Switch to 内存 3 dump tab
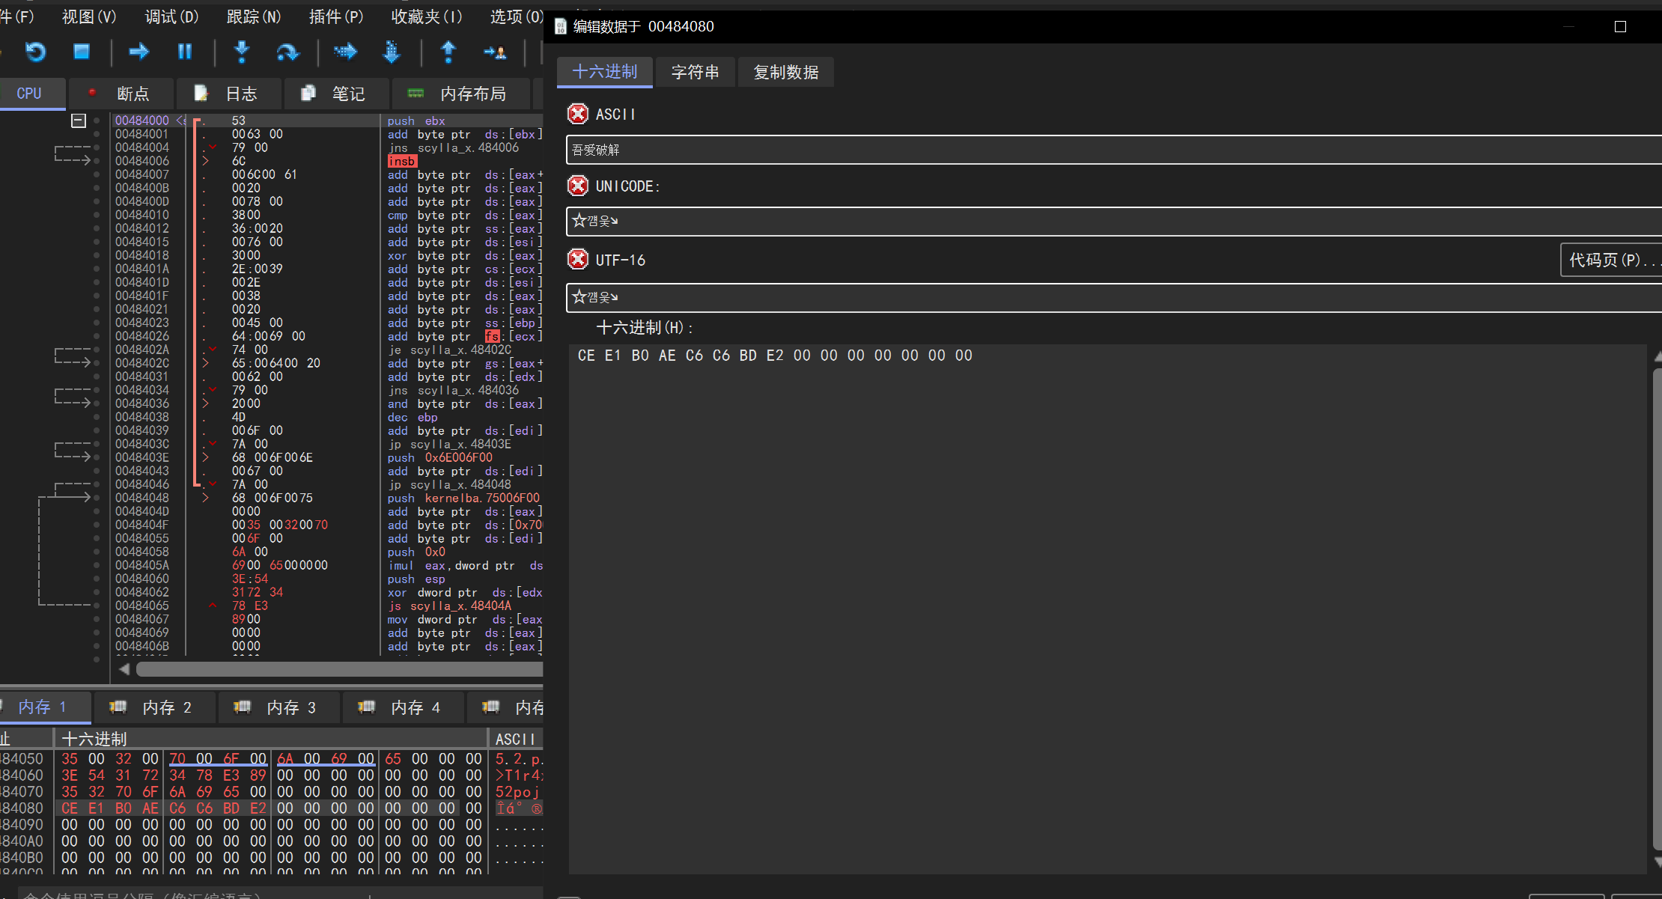1662x899 pixels. (x=278, y=707)
